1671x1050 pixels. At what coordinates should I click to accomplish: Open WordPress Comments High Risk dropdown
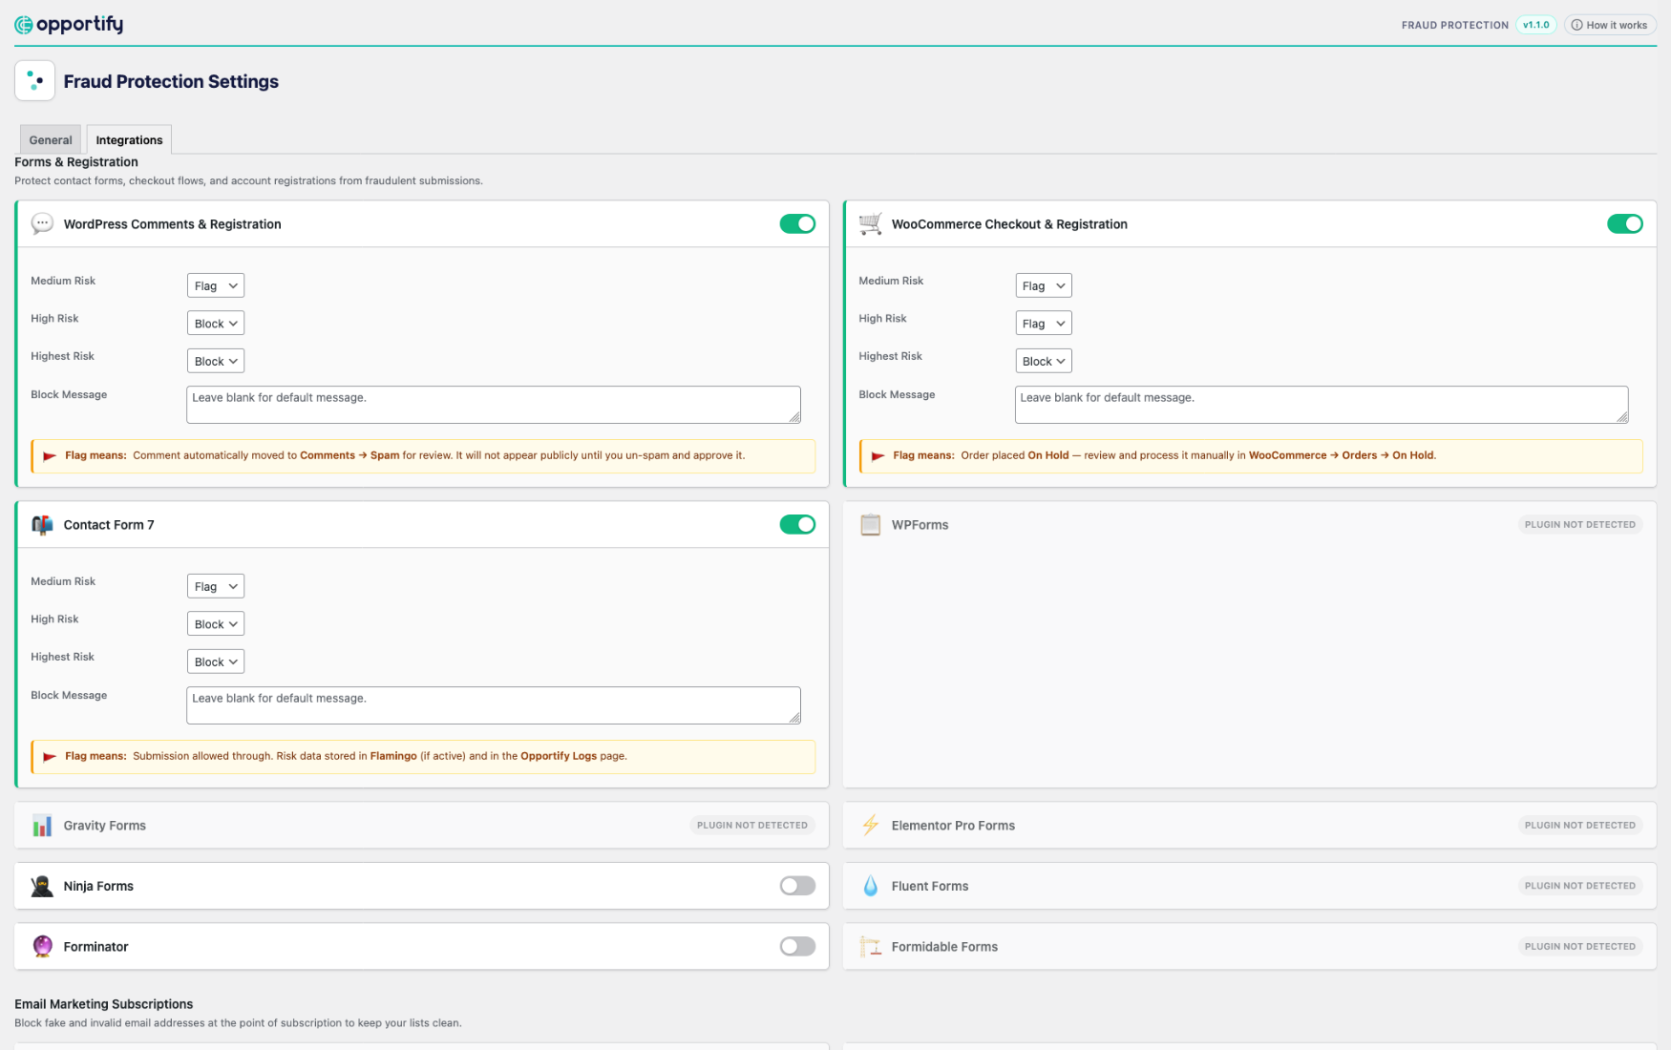[216, 324]
